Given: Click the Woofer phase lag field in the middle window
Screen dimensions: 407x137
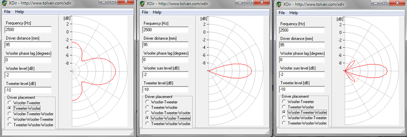Looking at the screenshot, I should pyautogui.click(x=165, y=60).
